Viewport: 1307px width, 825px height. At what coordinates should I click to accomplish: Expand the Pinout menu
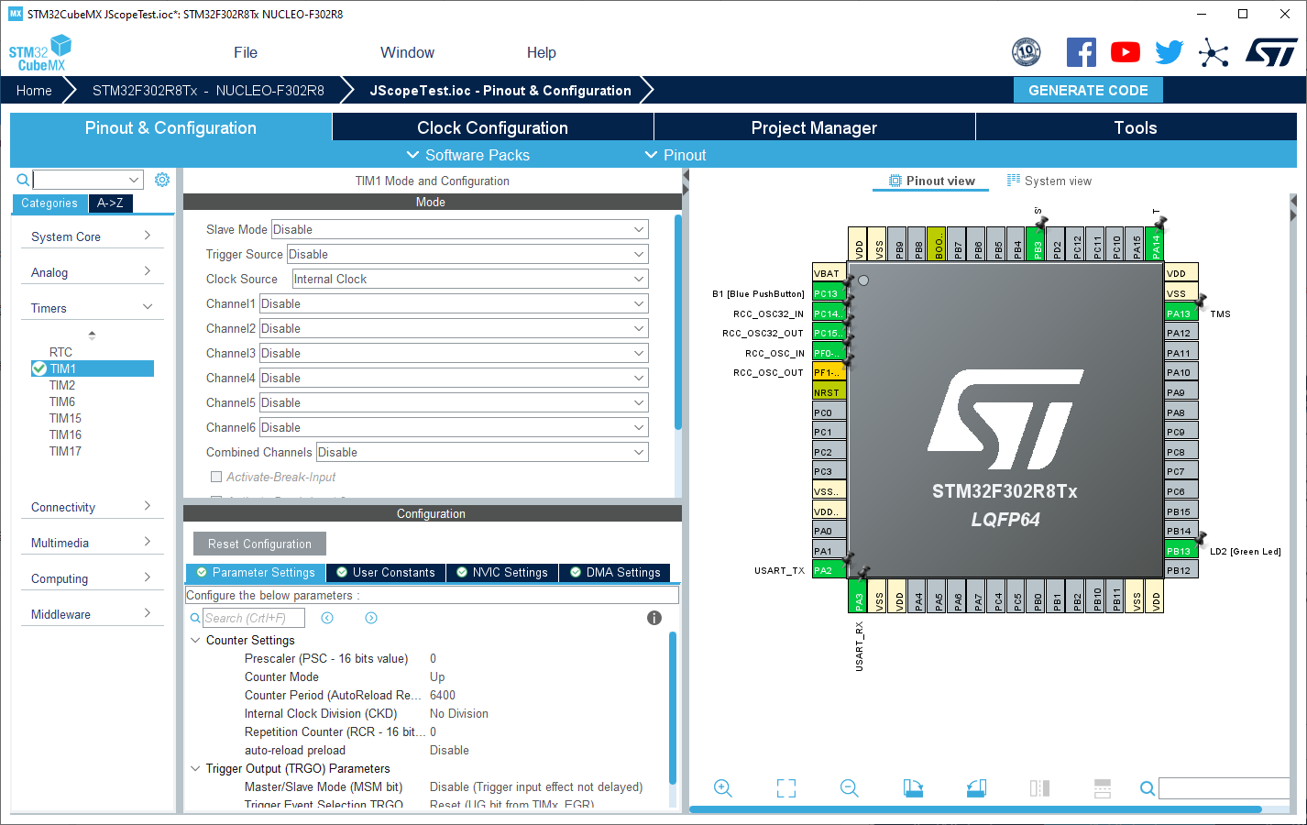(x=675, y=155)
